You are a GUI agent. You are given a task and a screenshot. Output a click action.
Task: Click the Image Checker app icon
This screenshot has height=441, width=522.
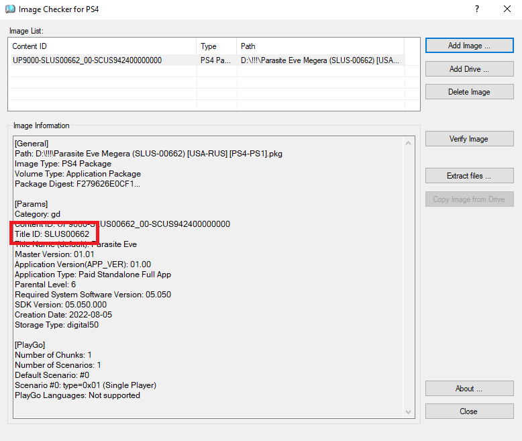click(x=10, y=9)
